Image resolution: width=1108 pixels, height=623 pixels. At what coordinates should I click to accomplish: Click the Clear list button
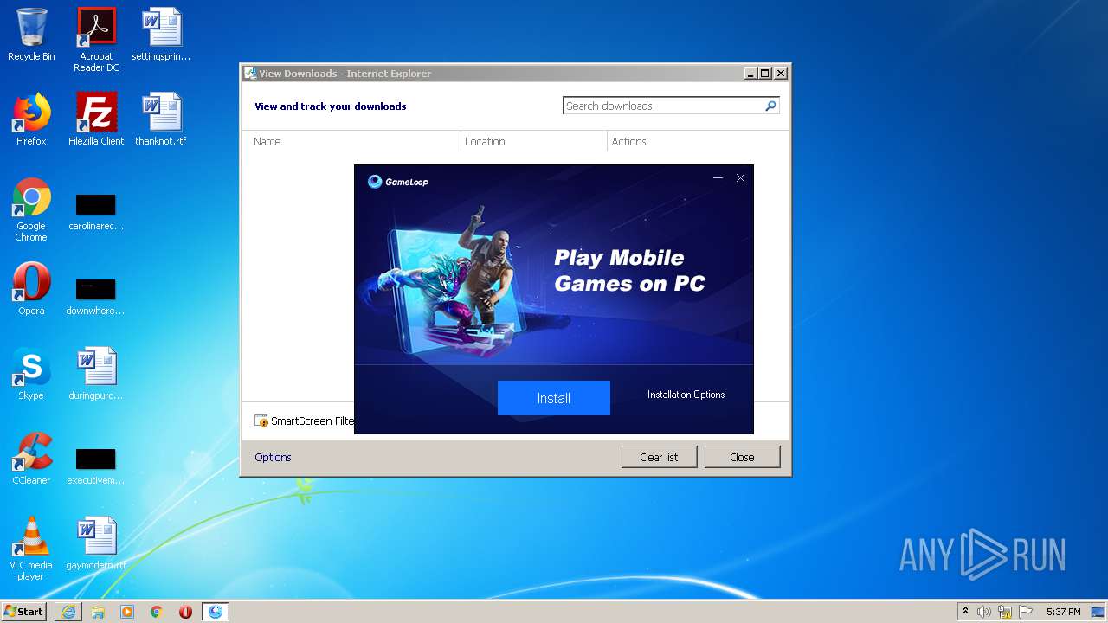(659, 457)
